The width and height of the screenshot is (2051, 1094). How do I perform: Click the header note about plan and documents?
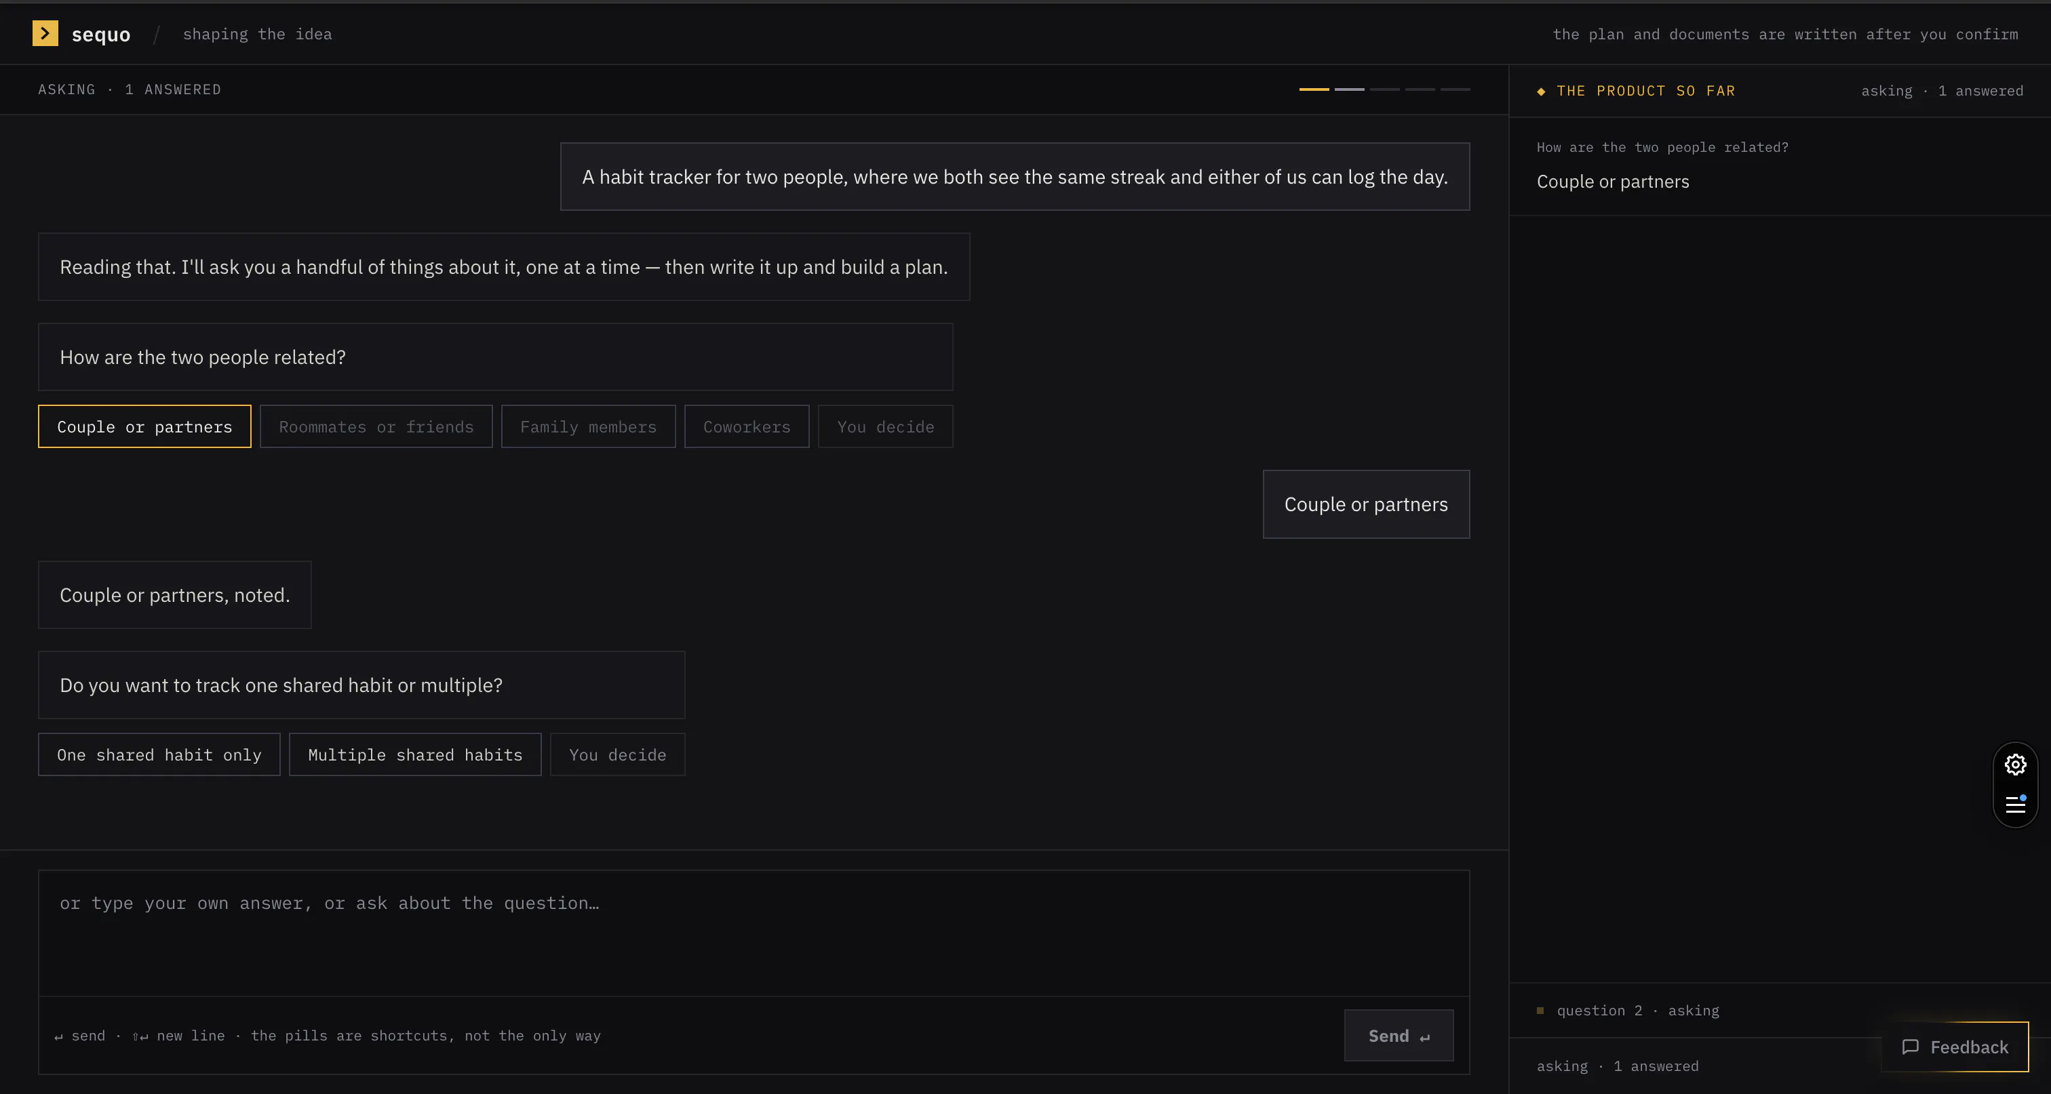pos(1785,34)
